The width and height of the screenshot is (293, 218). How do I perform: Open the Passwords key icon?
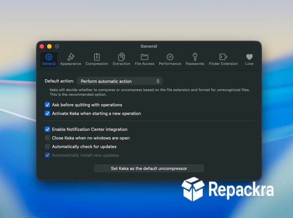(x=195, y=57)
